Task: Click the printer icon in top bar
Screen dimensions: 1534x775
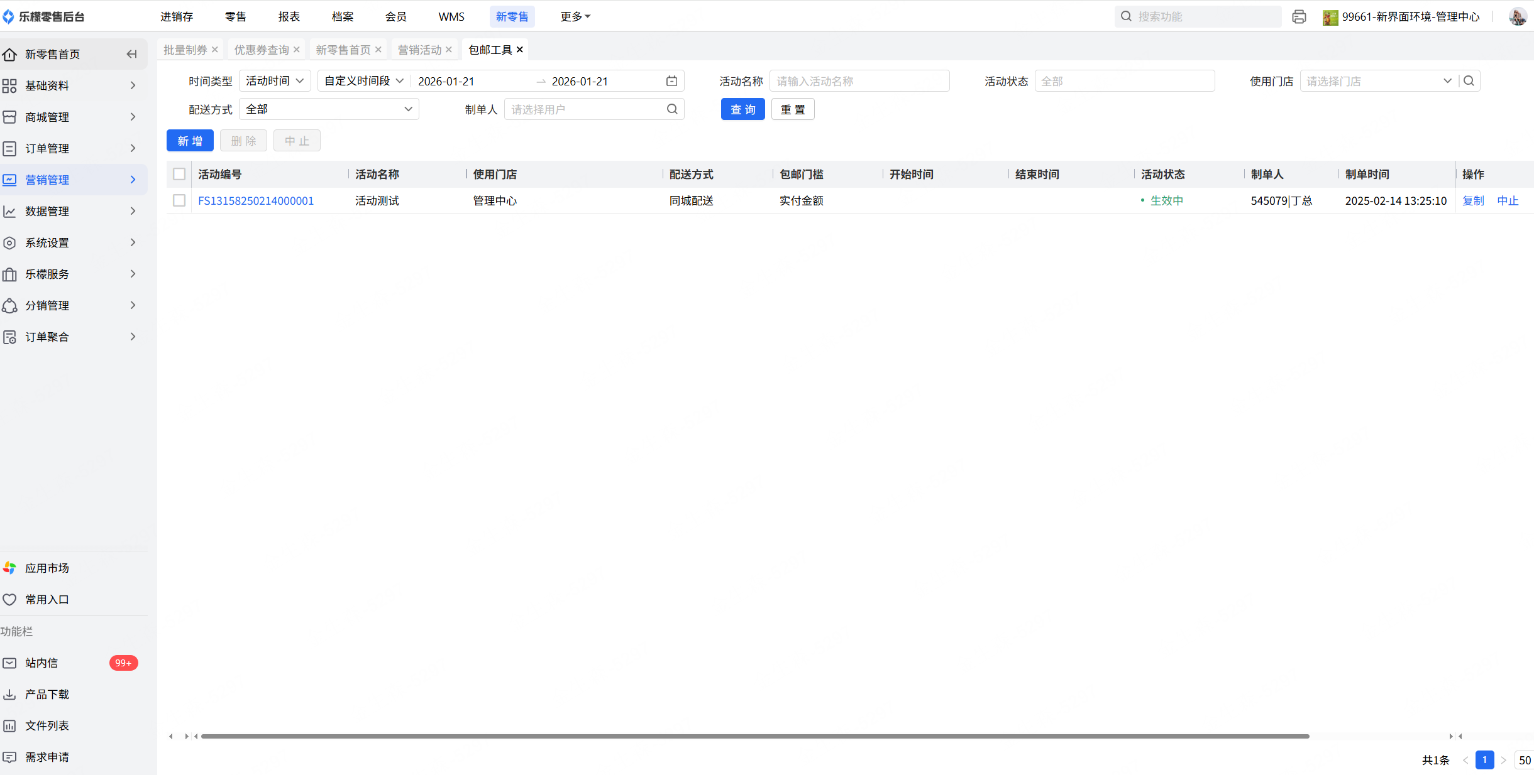Action: tap(1299, 17)
